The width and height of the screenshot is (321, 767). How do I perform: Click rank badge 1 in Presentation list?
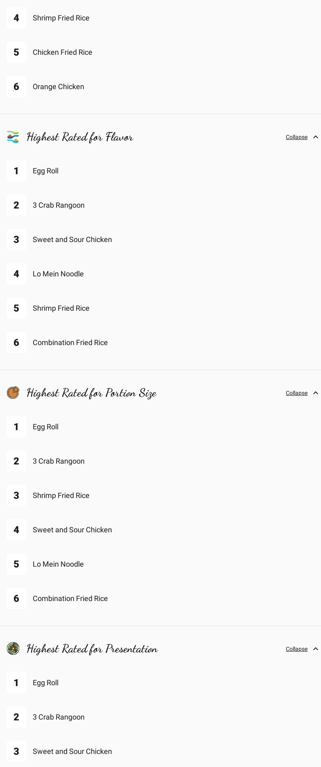point(16,683)
